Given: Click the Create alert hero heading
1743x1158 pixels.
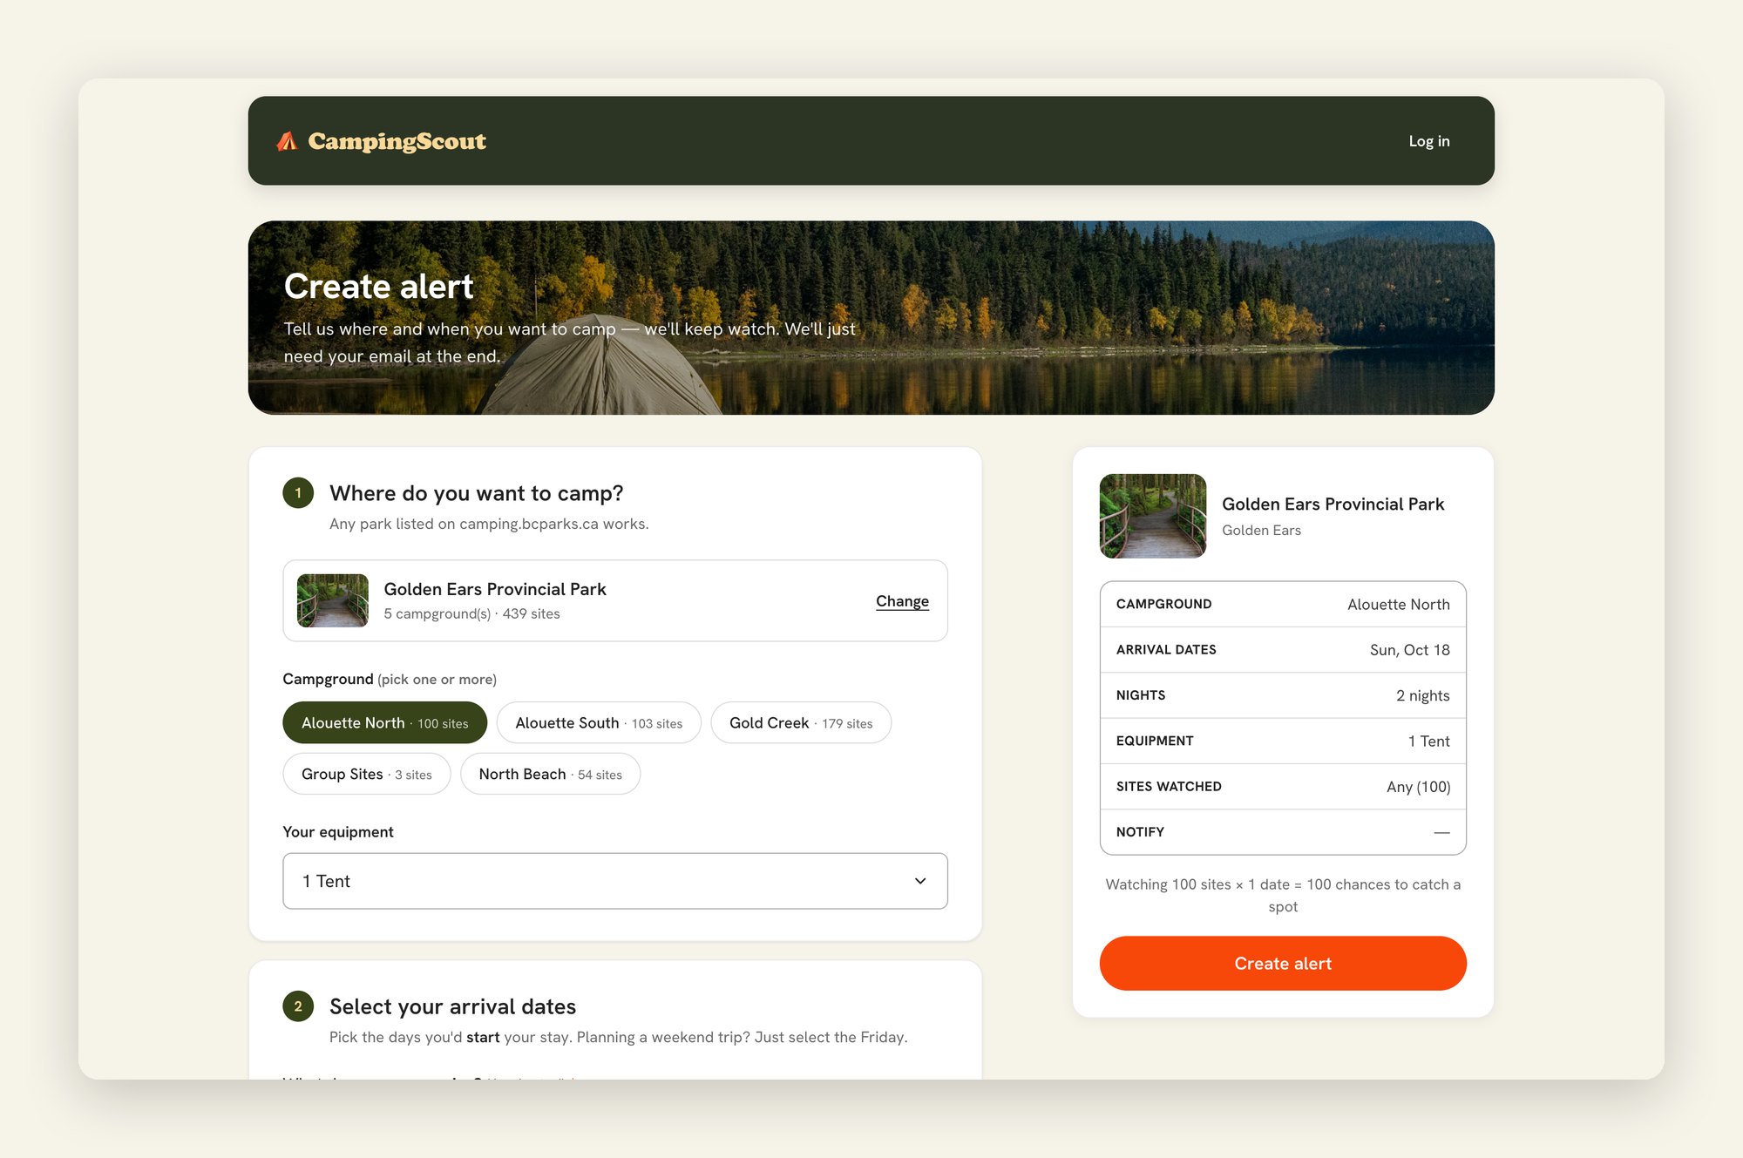Looking at the screenshot, I should pyautogui.click(x=378, y=286).
